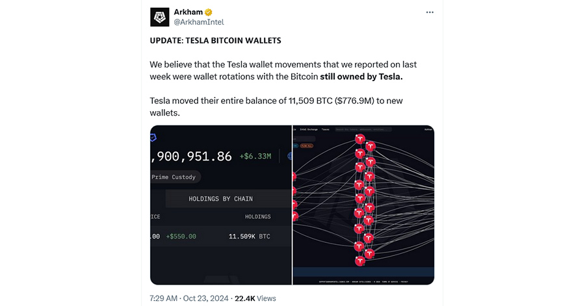Click the HOLDINGS column header

point(258,216)
